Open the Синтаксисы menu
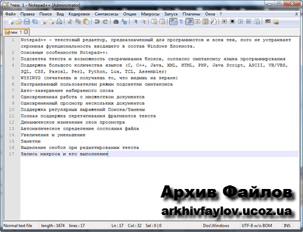 click(x=106, y=14)
